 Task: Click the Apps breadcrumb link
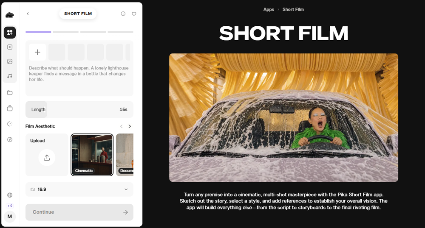(x=269, y=9)
